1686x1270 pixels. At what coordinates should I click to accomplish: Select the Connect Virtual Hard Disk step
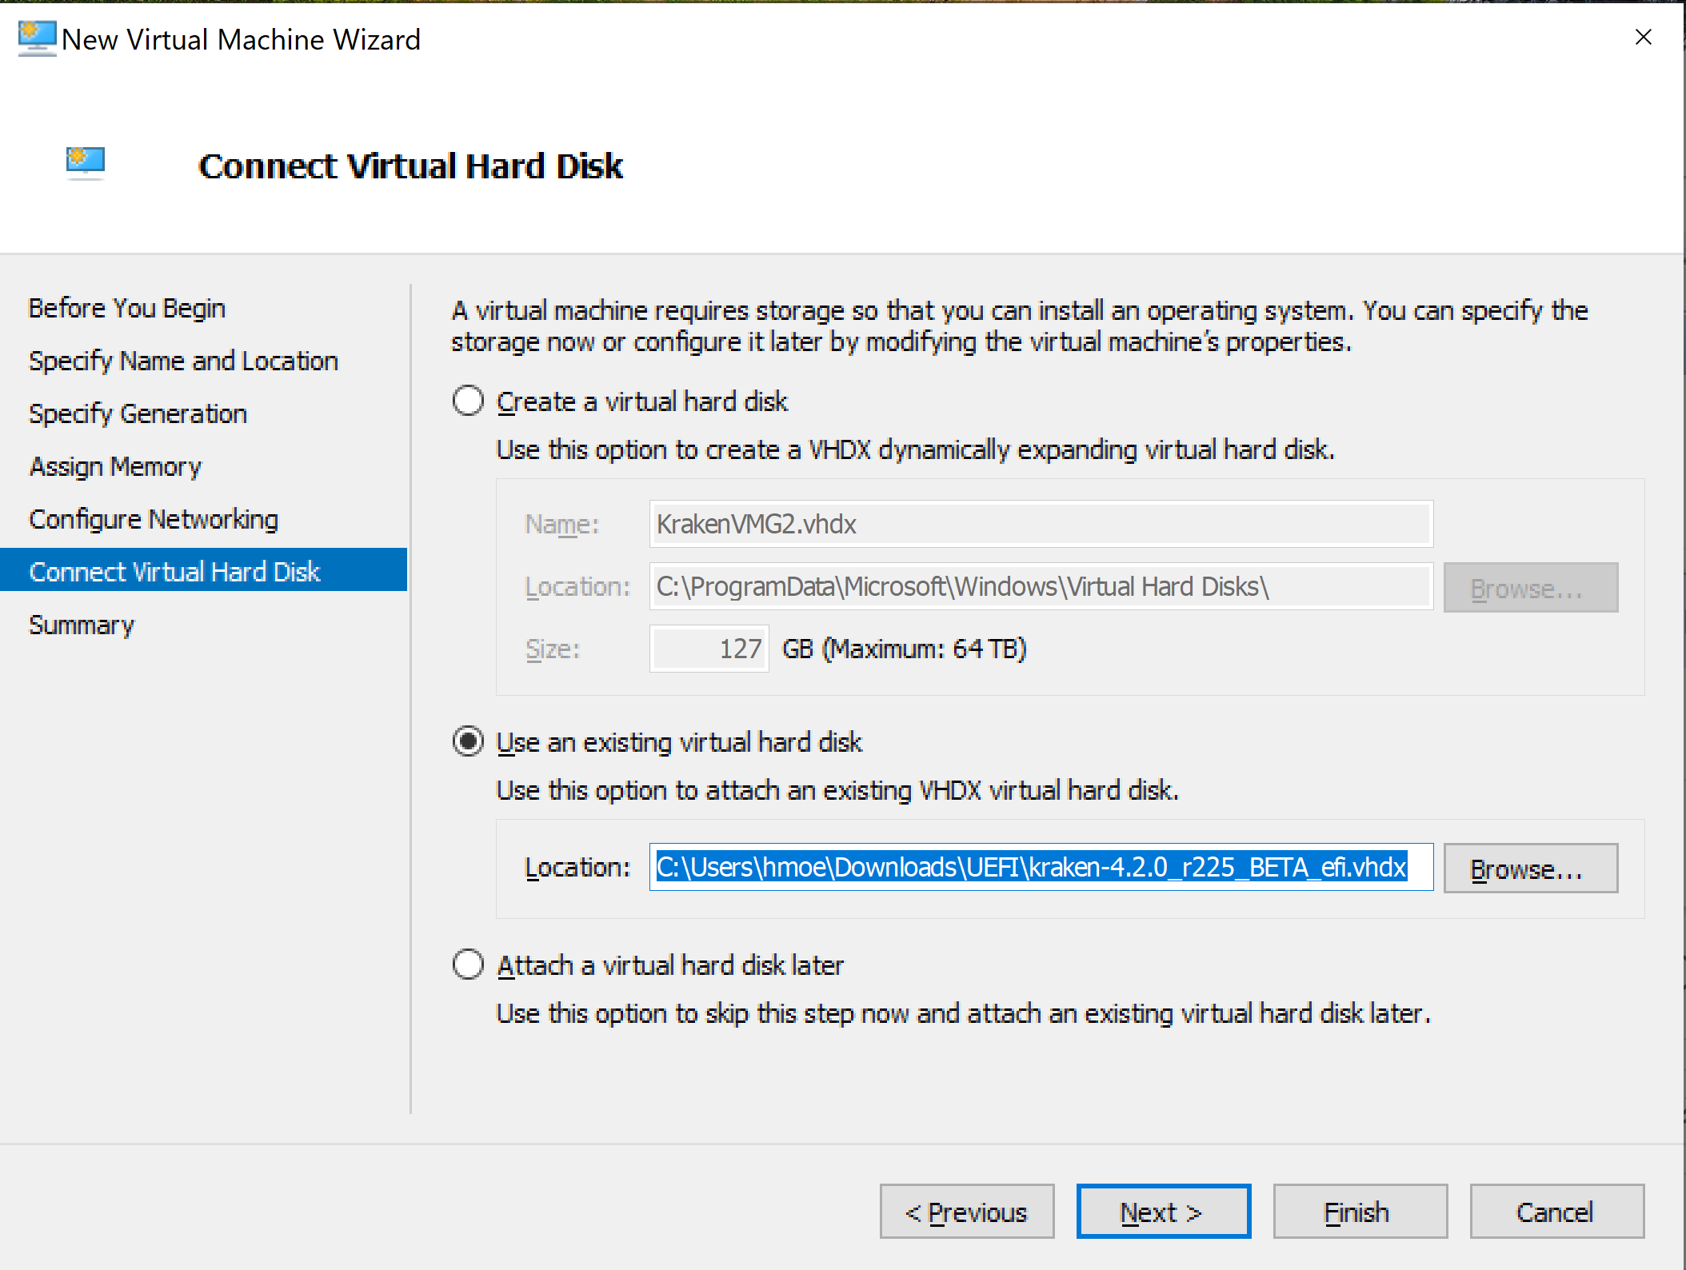point(174,571)
